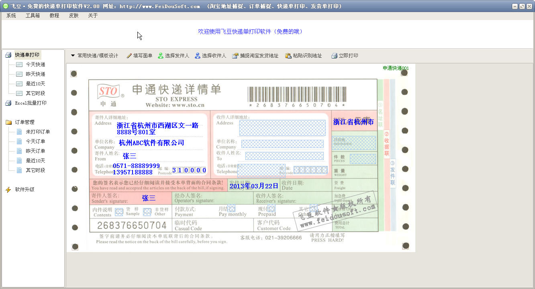The image size is (535, 289).
Task: Click the phone number 0571-88889999
Action: pyautogui.click(x=137, y=166)
